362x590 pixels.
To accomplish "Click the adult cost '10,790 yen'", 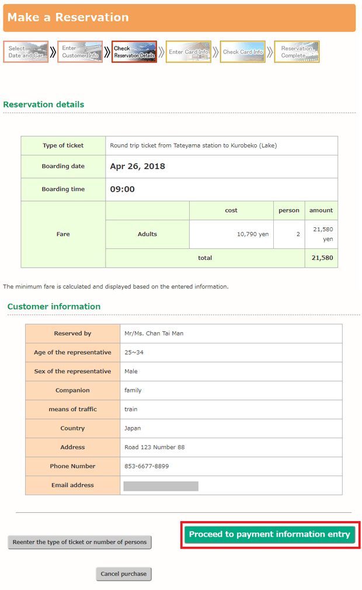I will [253, 234].
